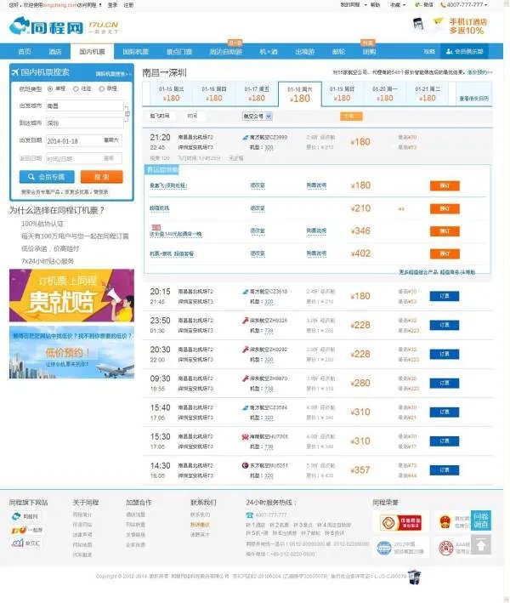The height and width of the screenshot is (603, 510).
Task: Click the China Southern logo on 20:15 flight
Action: coord(245,292)
